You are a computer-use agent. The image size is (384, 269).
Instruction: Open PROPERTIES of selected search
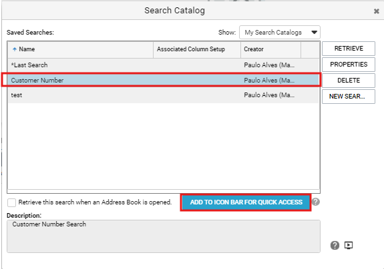pos(349,65)
